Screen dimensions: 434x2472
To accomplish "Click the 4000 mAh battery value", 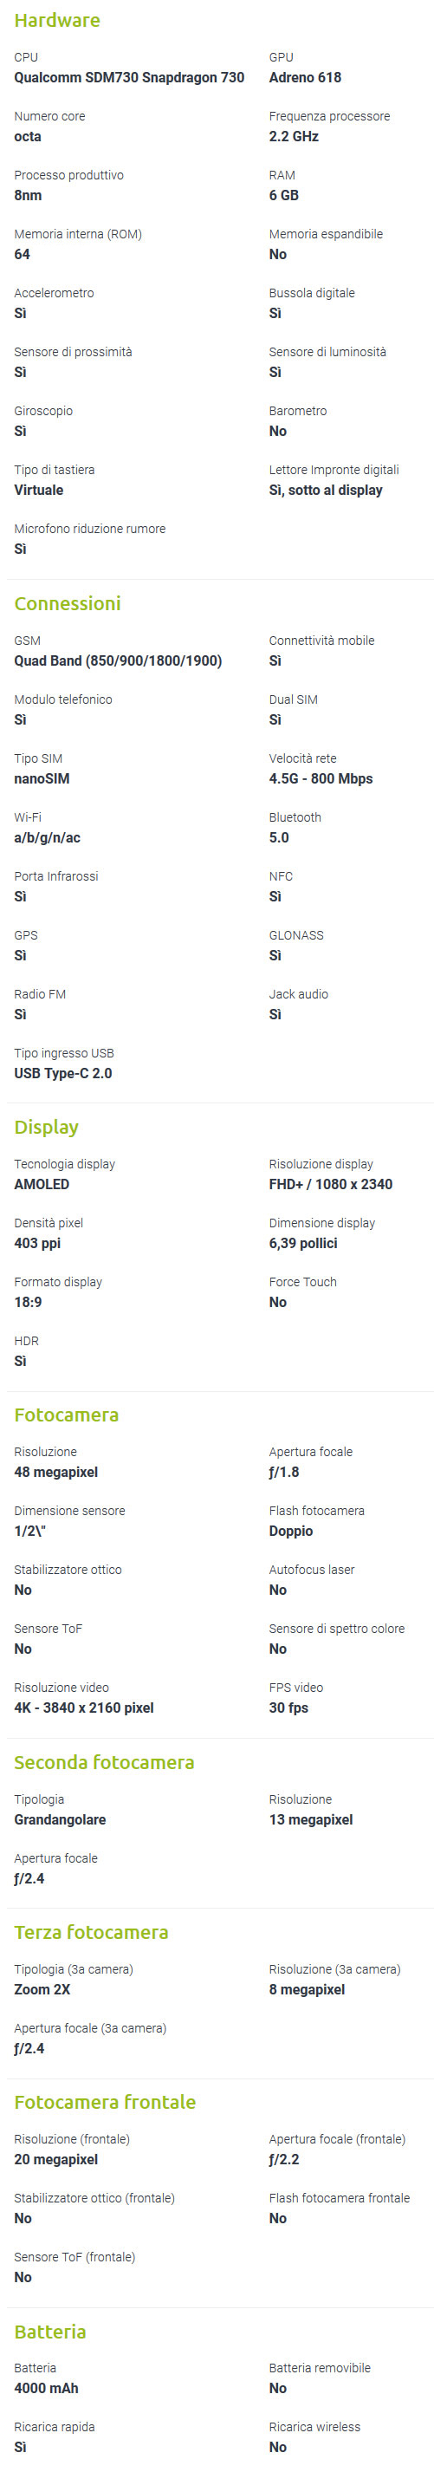I will (x=46, y=2389).
